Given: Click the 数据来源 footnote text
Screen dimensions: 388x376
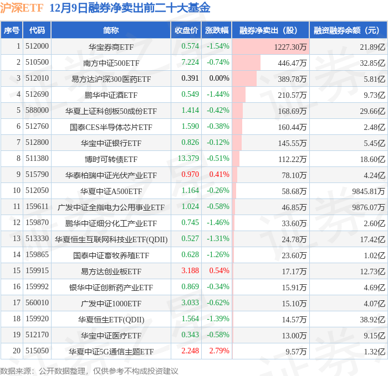Looking at the screenshot, I should (89, 371).
